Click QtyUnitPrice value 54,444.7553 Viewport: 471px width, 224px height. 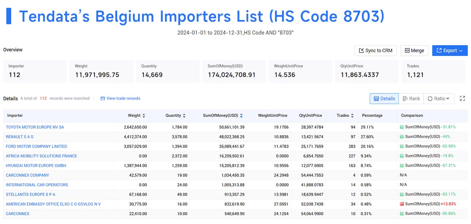[x=311, y=175]
